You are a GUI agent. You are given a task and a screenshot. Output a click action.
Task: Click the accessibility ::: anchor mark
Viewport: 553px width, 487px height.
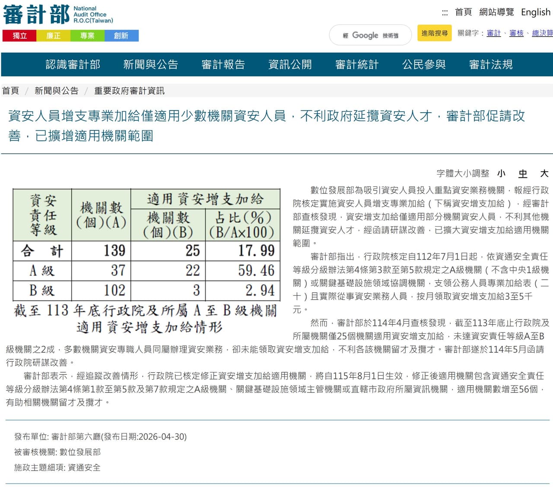click(x=445, y=13)
